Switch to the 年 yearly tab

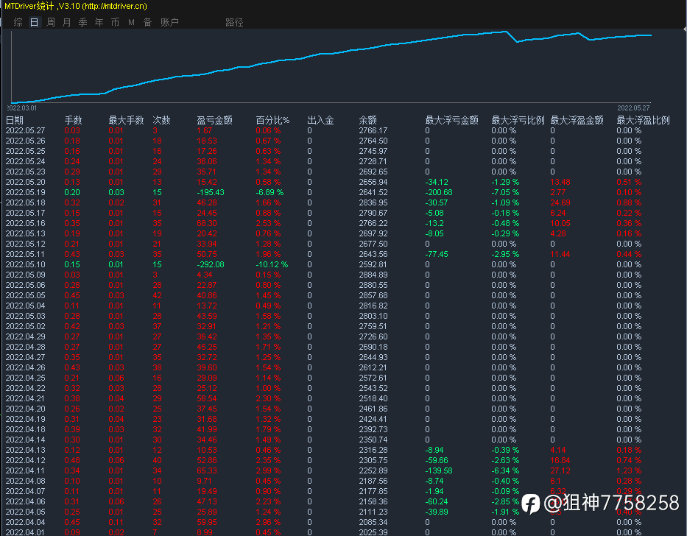99,22
